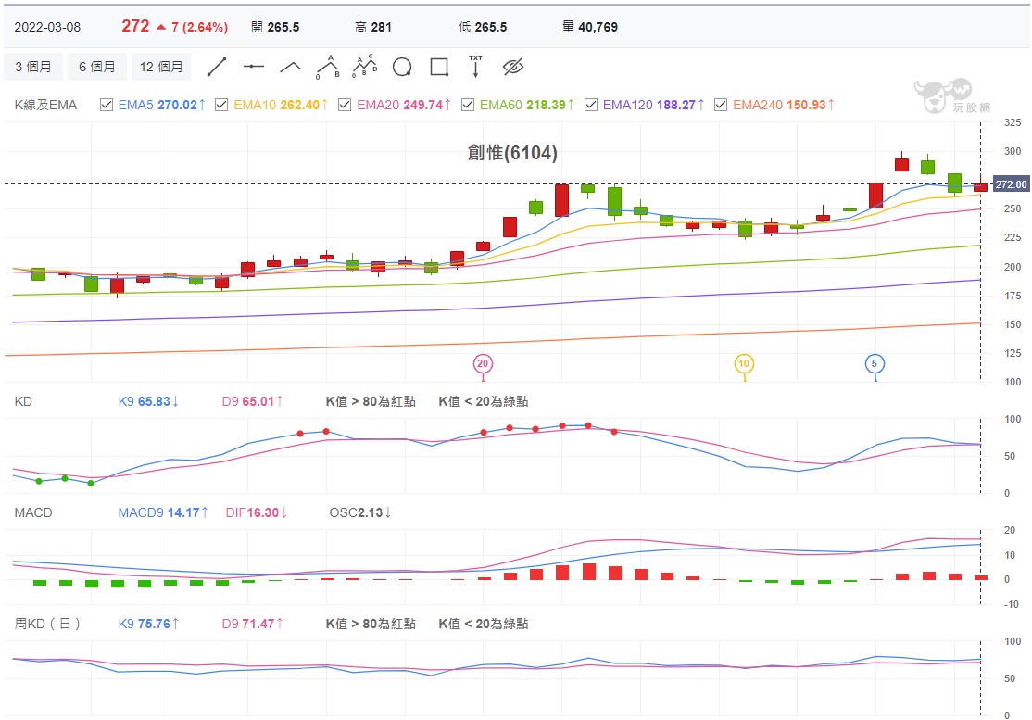The width and height of the screenshot is (1032, 720).
Task: Show the 12 個月 chart range
Action: [x=161, y=67]
